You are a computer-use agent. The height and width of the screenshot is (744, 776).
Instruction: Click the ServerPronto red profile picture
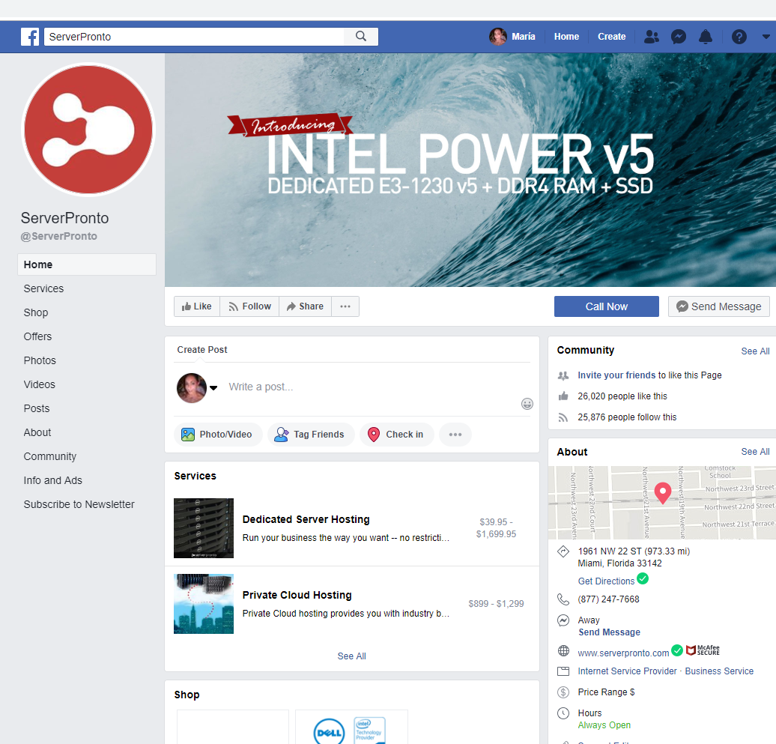coord(88,130)
